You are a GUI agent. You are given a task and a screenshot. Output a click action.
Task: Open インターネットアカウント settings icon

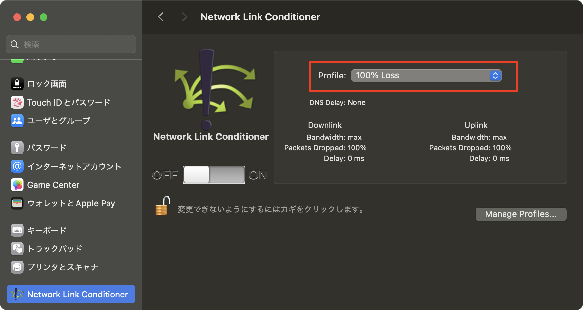tap(17, 166)
